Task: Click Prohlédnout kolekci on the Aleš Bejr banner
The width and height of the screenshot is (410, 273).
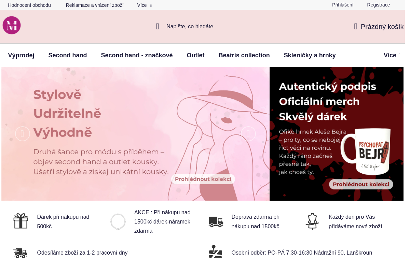Action: (361, 184)
